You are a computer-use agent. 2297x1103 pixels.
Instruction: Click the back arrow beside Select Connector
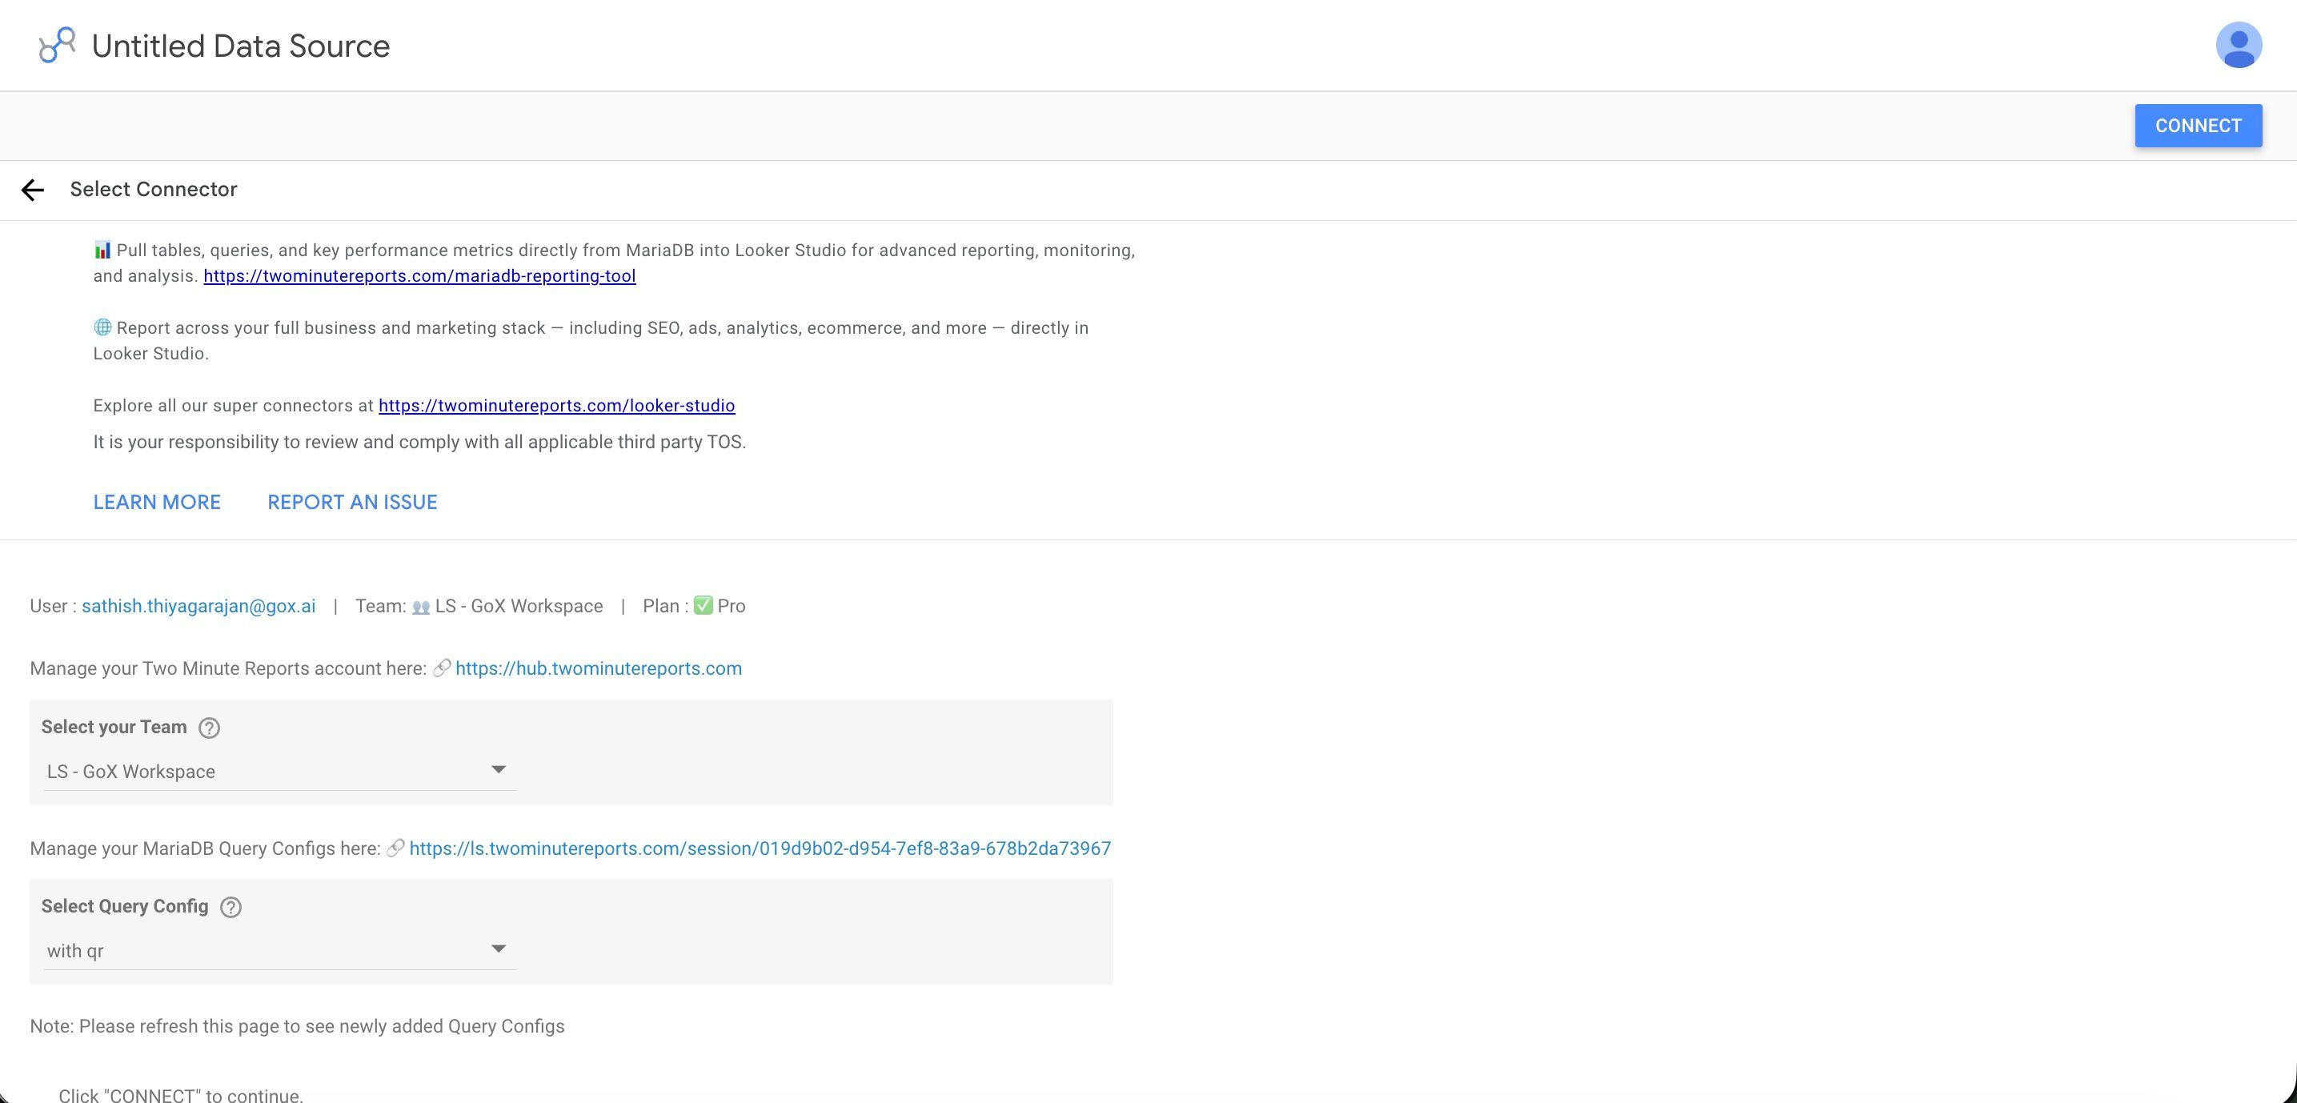(x=33, y=189)
